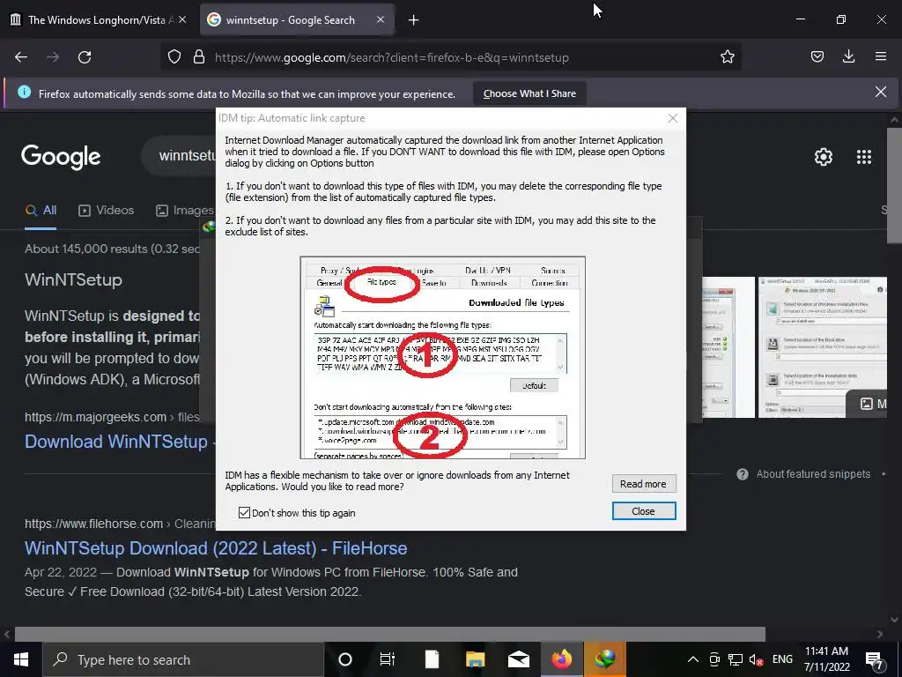The height and width of the screenshot is (677, 902).
Task: Click Internet Download Manager taskbar icon
Action: [x=605, y=659]
